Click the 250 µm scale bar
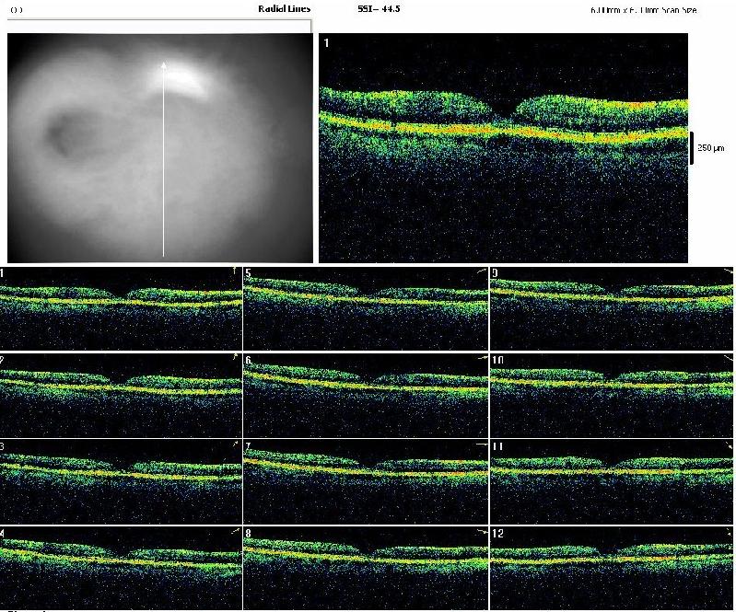 693,147
